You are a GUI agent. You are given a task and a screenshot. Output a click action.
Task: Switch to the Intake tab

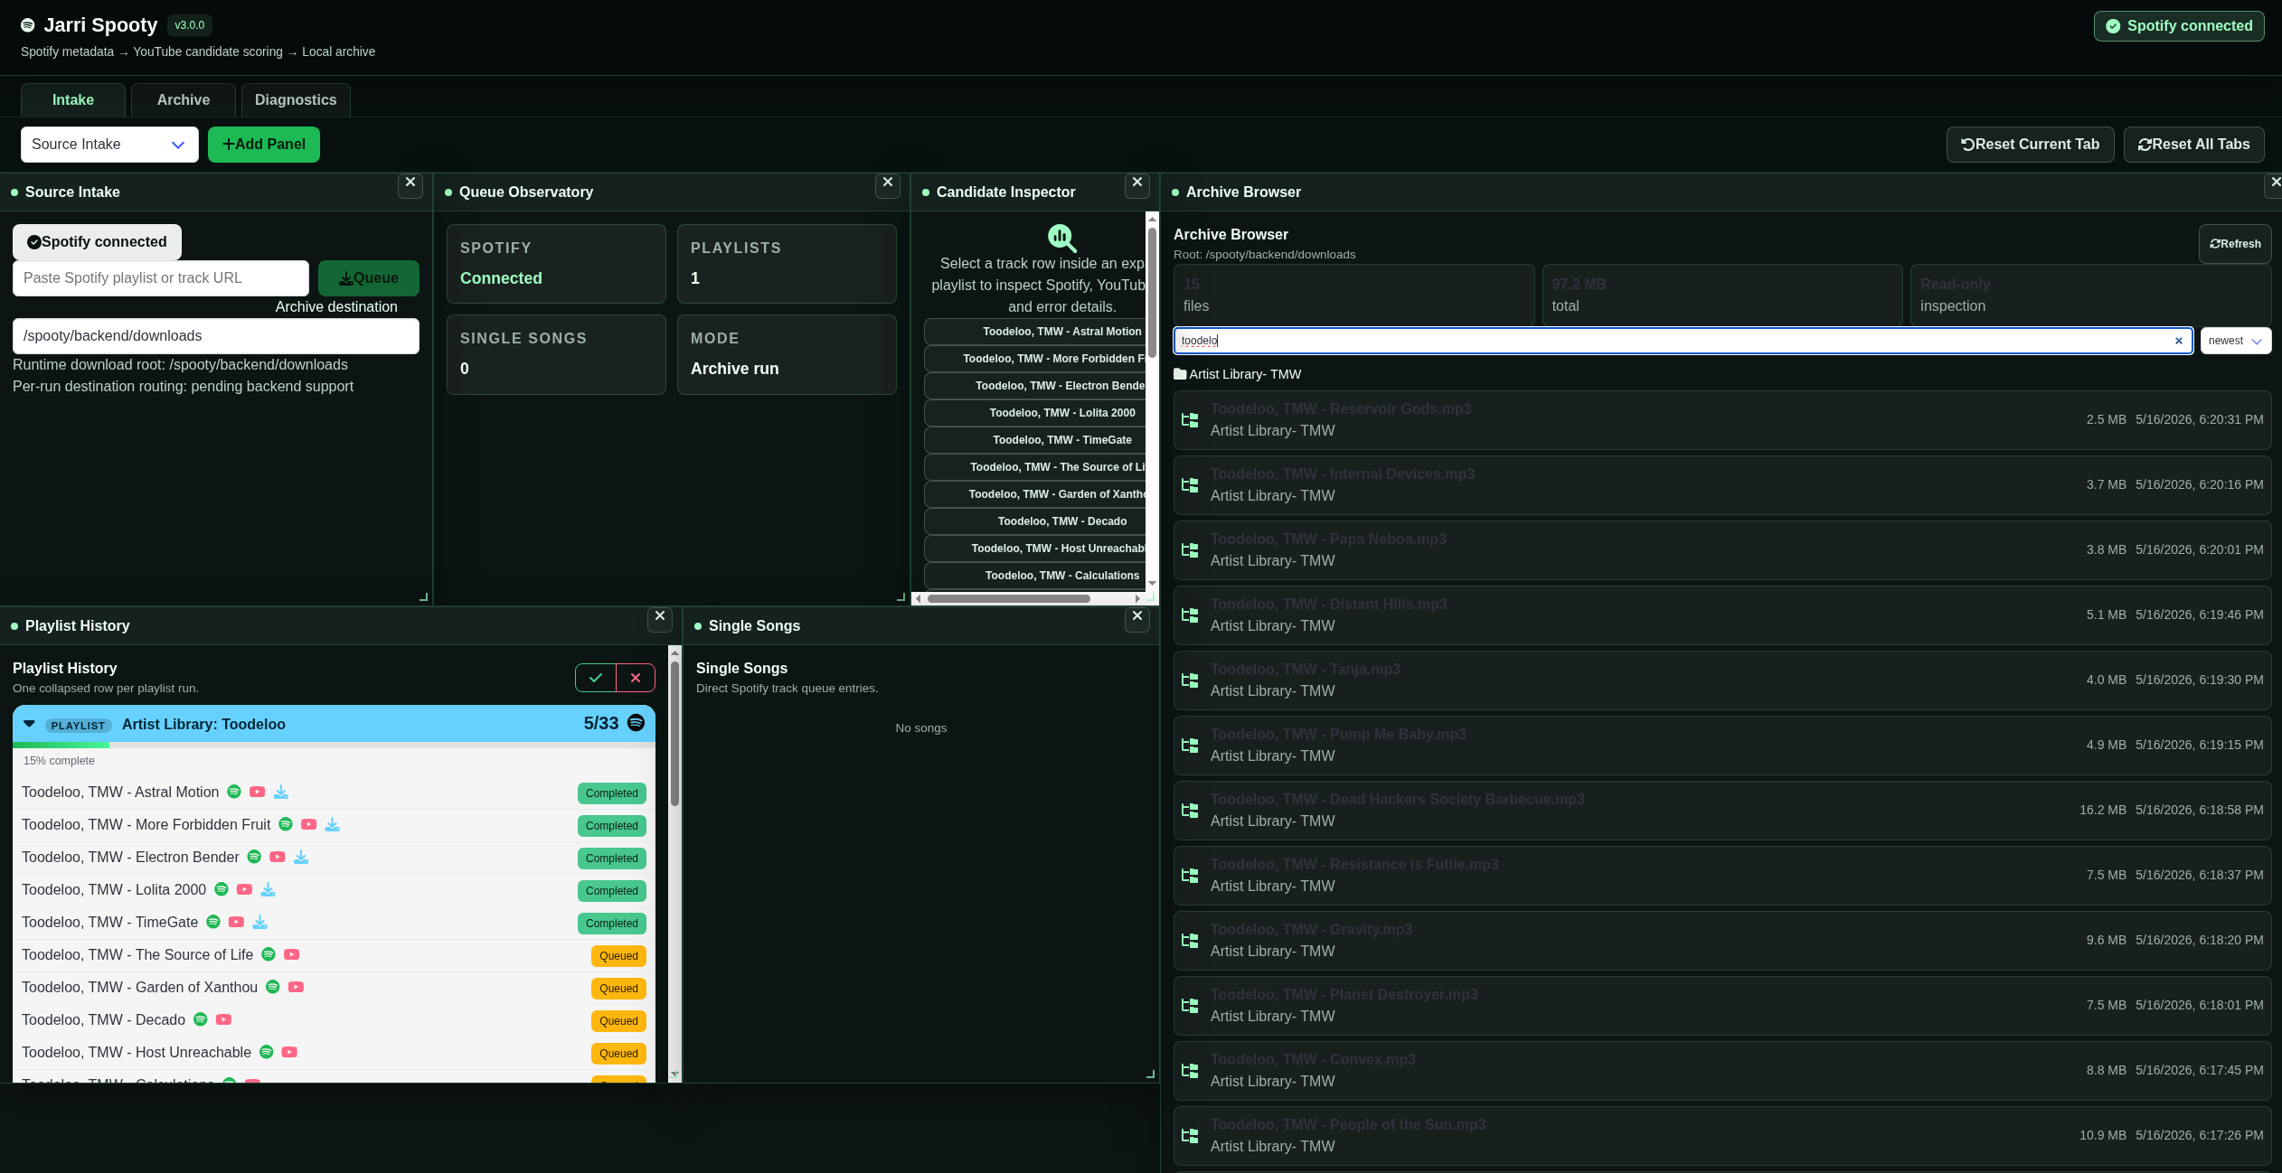tap(73, 99)
